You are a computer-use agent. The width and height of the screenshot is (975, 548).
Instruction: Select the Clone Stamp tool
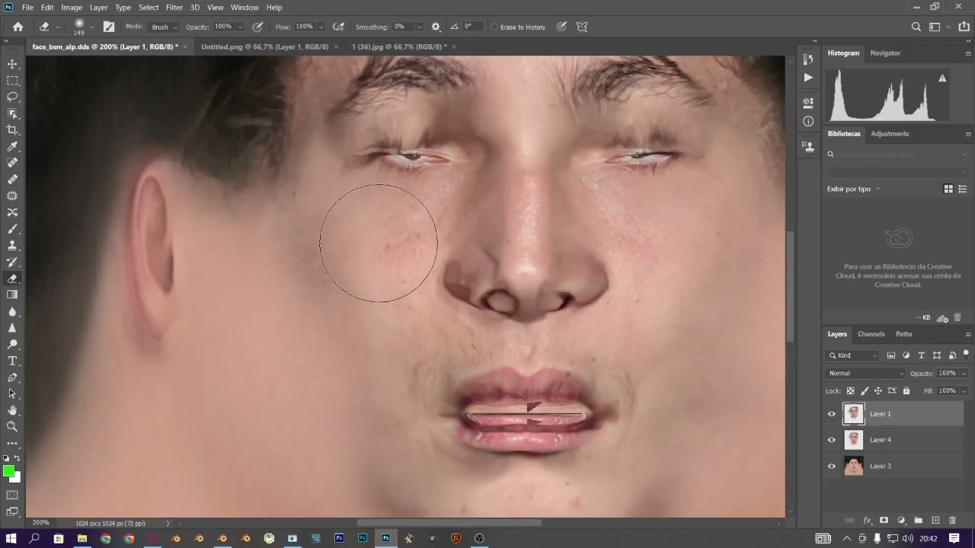click(x=12, y=245)
